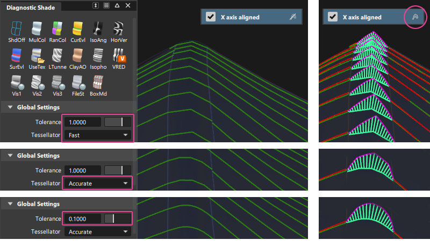
Task: Select the Vis1 visualization shader
Action: 17,85
